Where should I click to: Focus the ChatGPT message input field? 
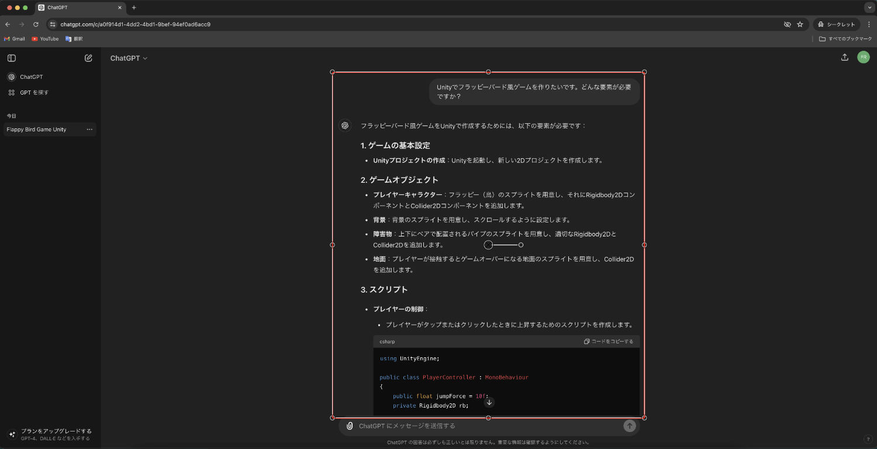(489, 426)
